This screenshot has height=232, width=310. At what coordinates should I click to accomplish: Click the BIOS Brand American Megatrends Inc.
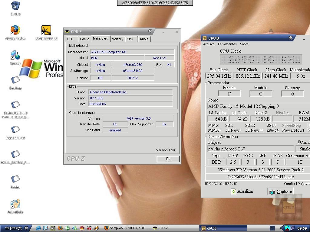(130, 92)
